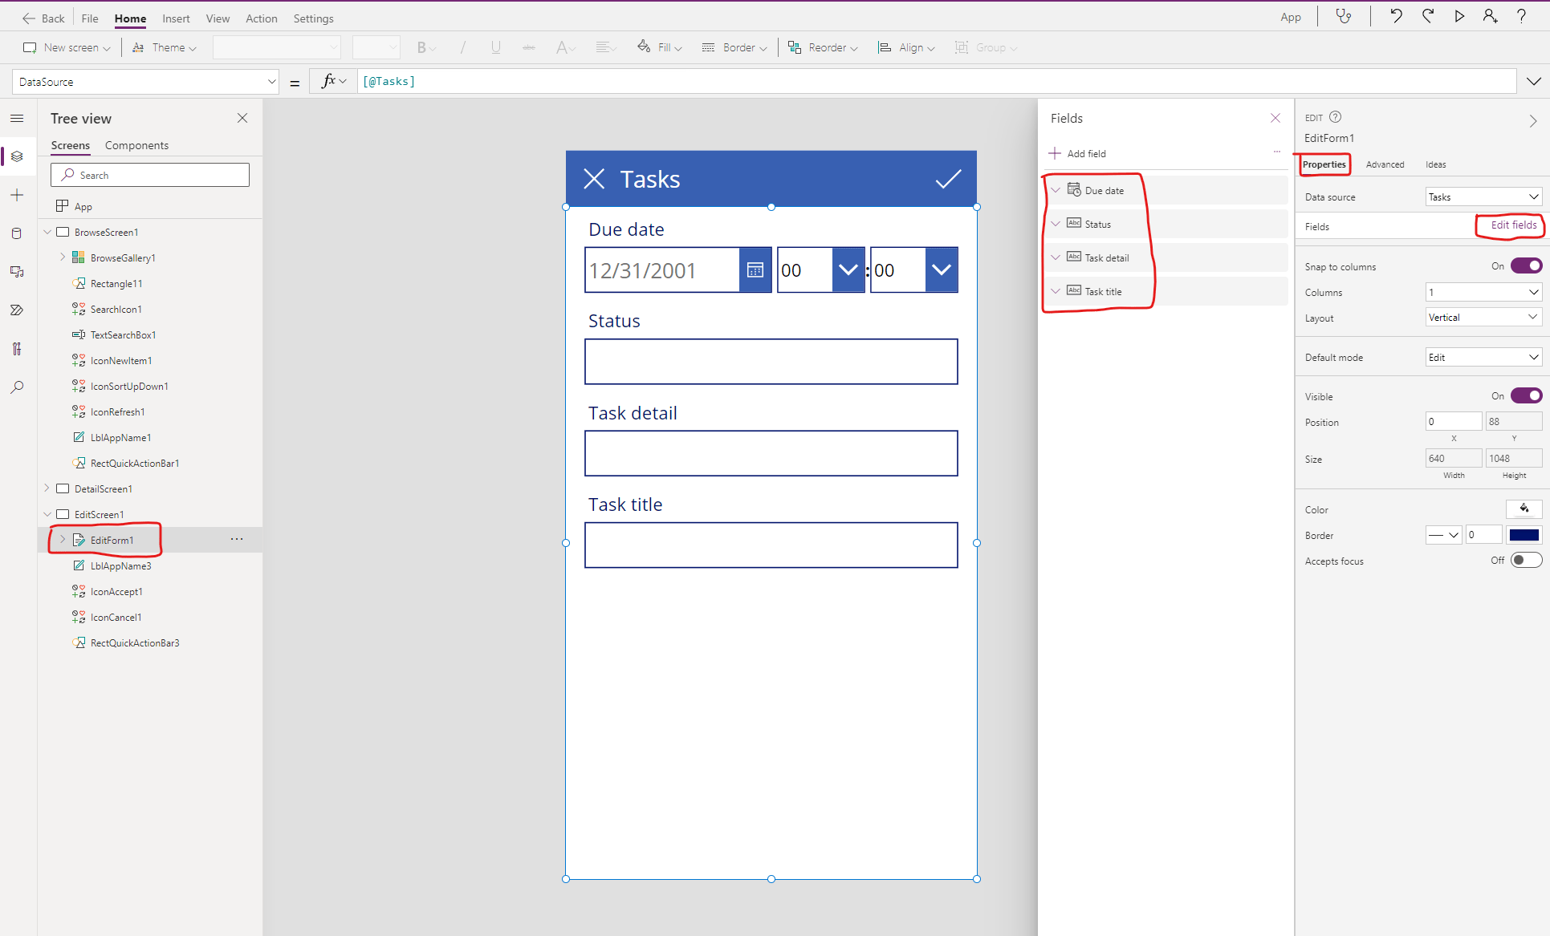Switch to the Advanced tab
The image size is (1550, 936).
(1385, 164)
